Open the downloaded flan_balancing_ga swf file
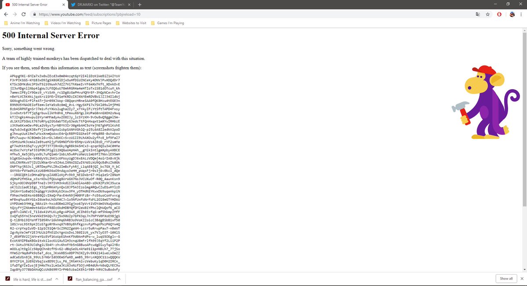This screenshot has height=286, width=527. click(x=90, y=279)
